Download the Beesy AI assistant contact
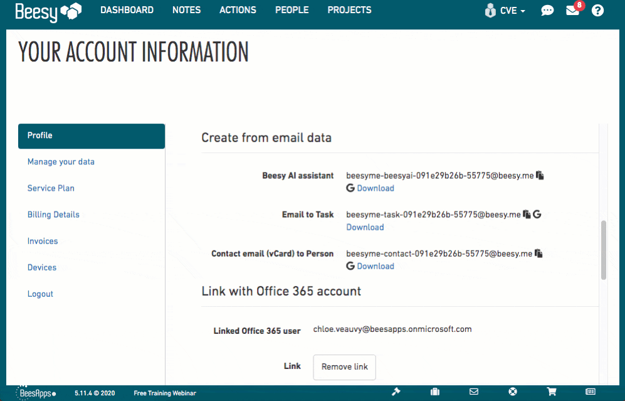This screenshot has width=625, height=401. [376, 188]
